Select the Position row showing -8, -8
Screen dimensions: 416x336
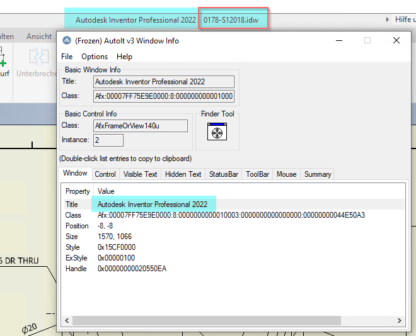coord(234,226)
